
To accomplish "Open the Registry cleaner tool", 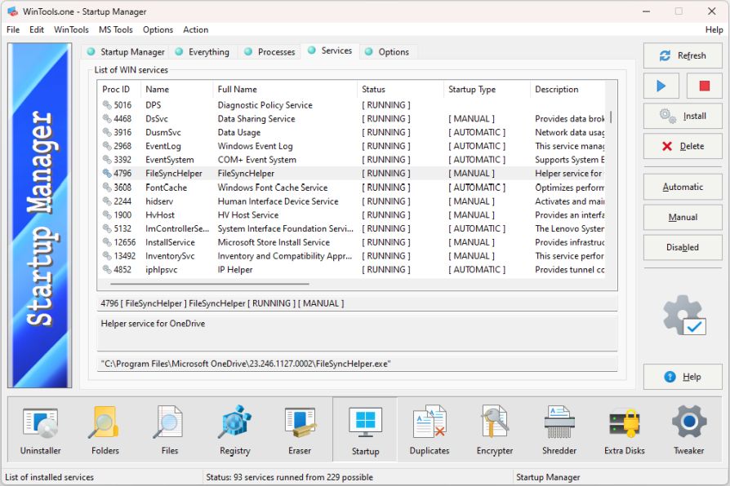I will [234, 430].
